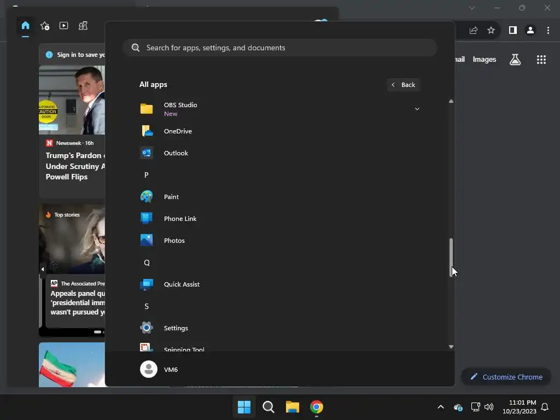Click the scrollbar down arrow in All apps
The height and width of the screenshot is (420, 560).
click(451, 346)
